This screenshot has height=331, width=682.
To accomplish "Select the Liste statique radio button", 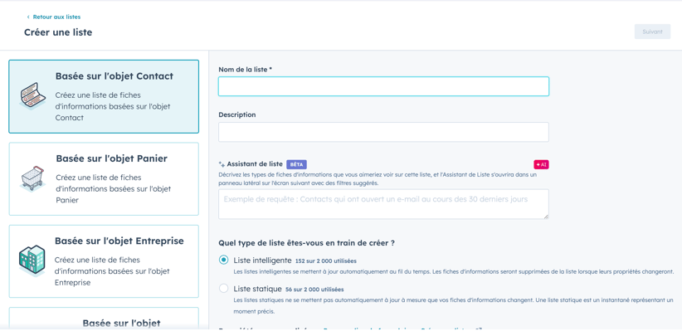I will [x=223, y=289].
